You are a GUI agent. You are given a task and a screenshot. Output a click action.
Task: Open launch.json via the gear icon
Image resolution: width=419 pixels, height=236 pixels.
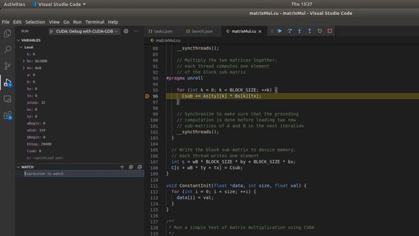(x=126, y=31)
